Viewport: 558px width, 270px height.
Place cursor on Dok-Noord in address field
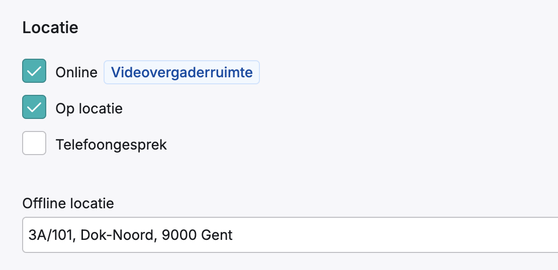point(119,235)
